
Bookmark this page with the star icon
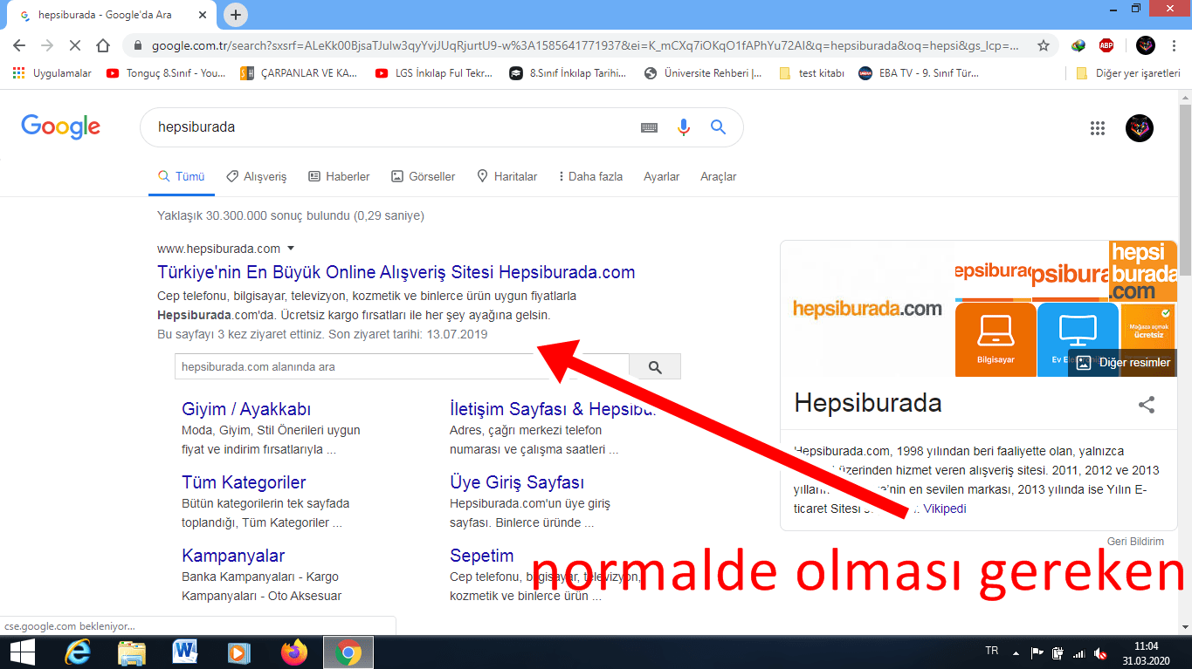click(1043, 45)
